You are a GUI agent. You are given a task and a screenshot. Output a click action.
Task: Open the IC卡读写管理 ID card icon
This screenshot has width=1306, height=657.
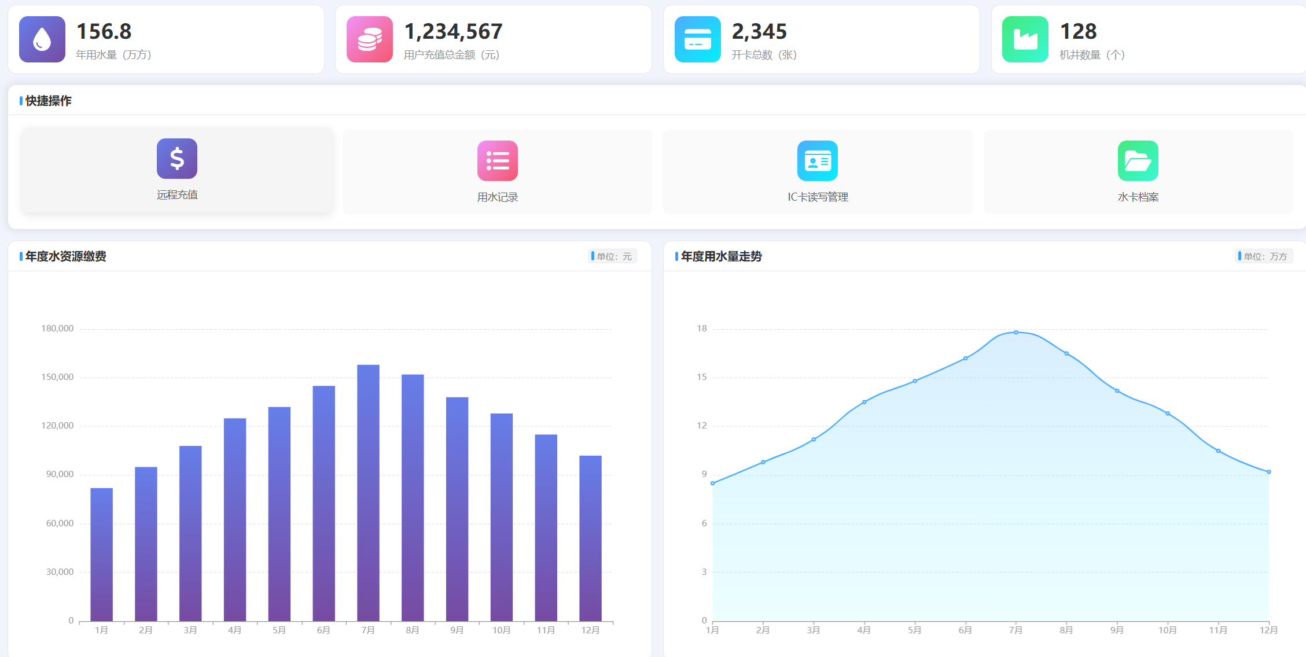[818, 161]
